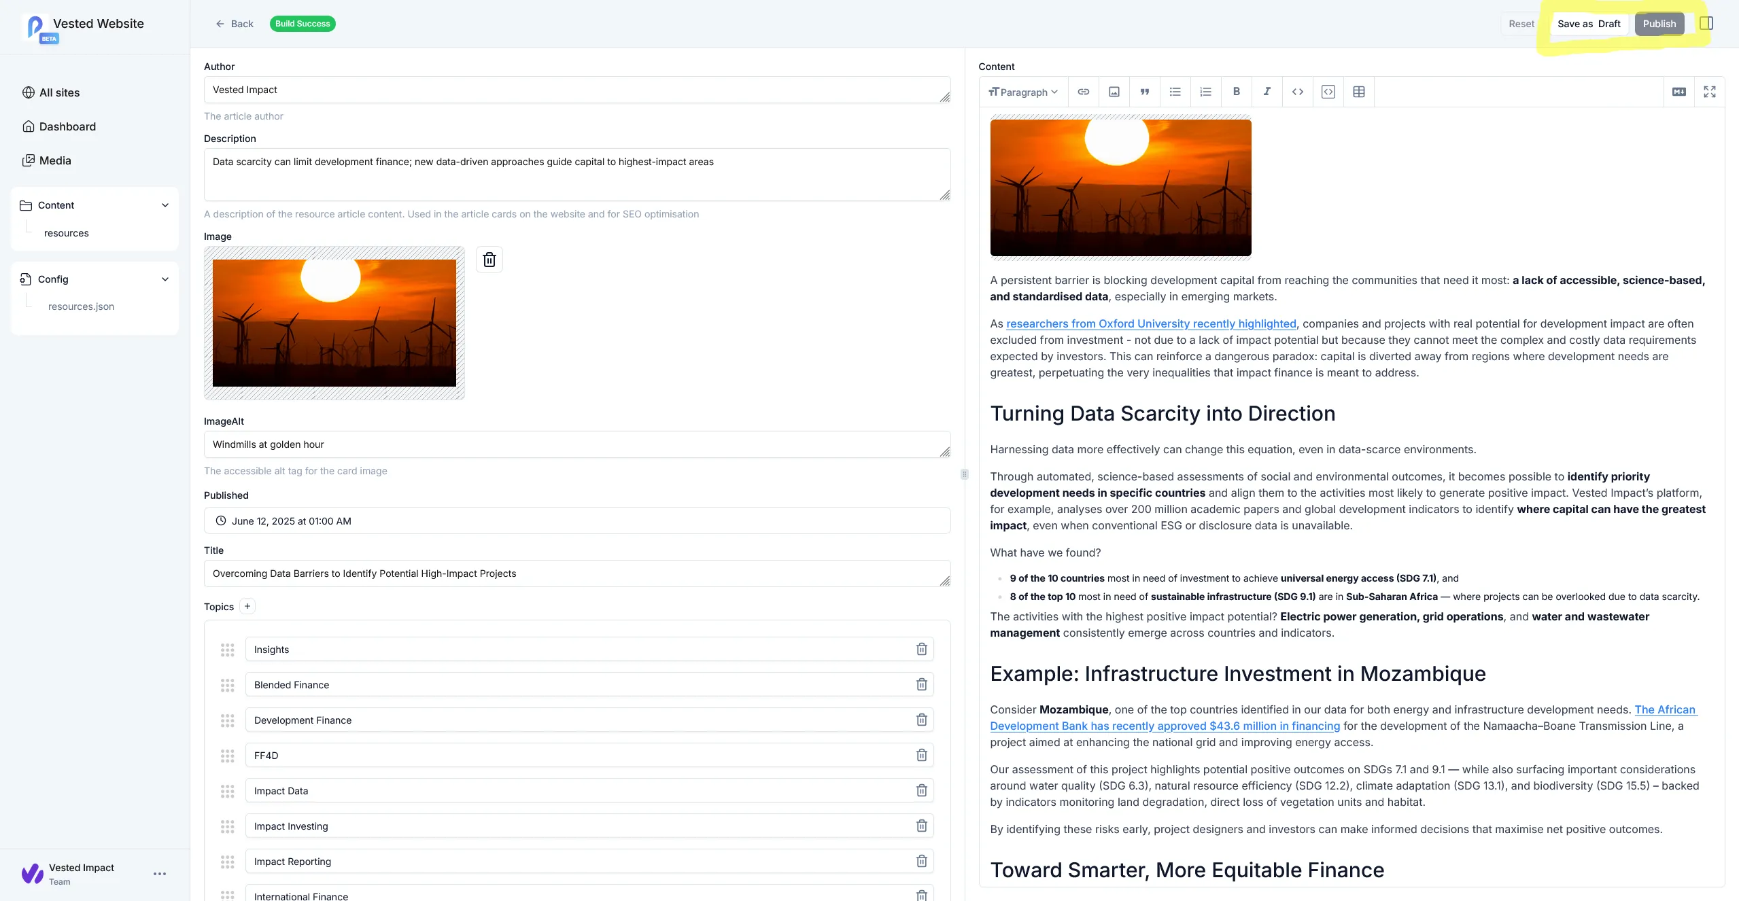The height and width of the screenshot is (901, 1739).
Task: Open the Markdown import (M+) tool
Action: point(1678,92)
